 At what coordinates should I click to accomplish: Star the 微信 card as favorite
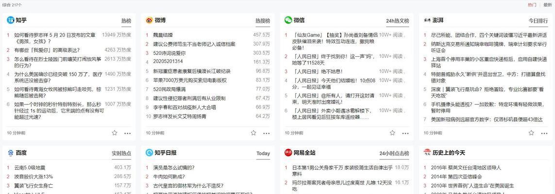click(392, 133)
